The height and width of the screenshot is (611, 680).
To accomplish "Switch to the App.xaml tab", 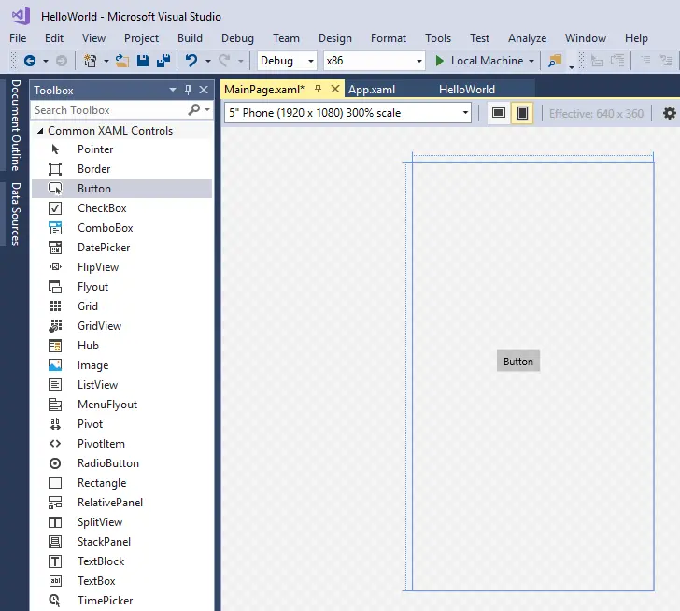I will 372,90.
